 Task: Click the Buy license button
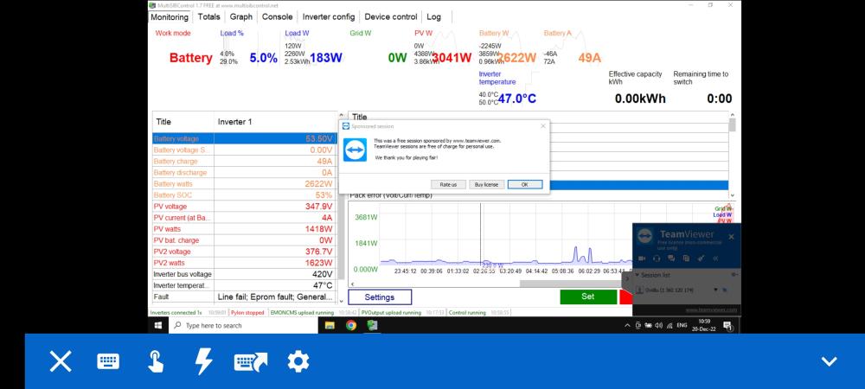click(486, 185)
